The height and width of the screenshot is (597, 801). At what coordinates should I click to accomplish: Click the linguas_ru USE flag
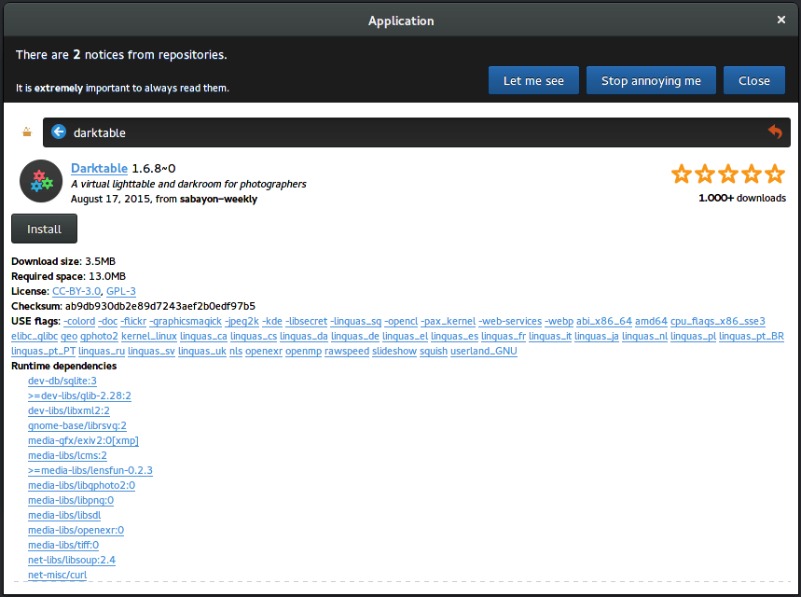click(x=102, y=351)
